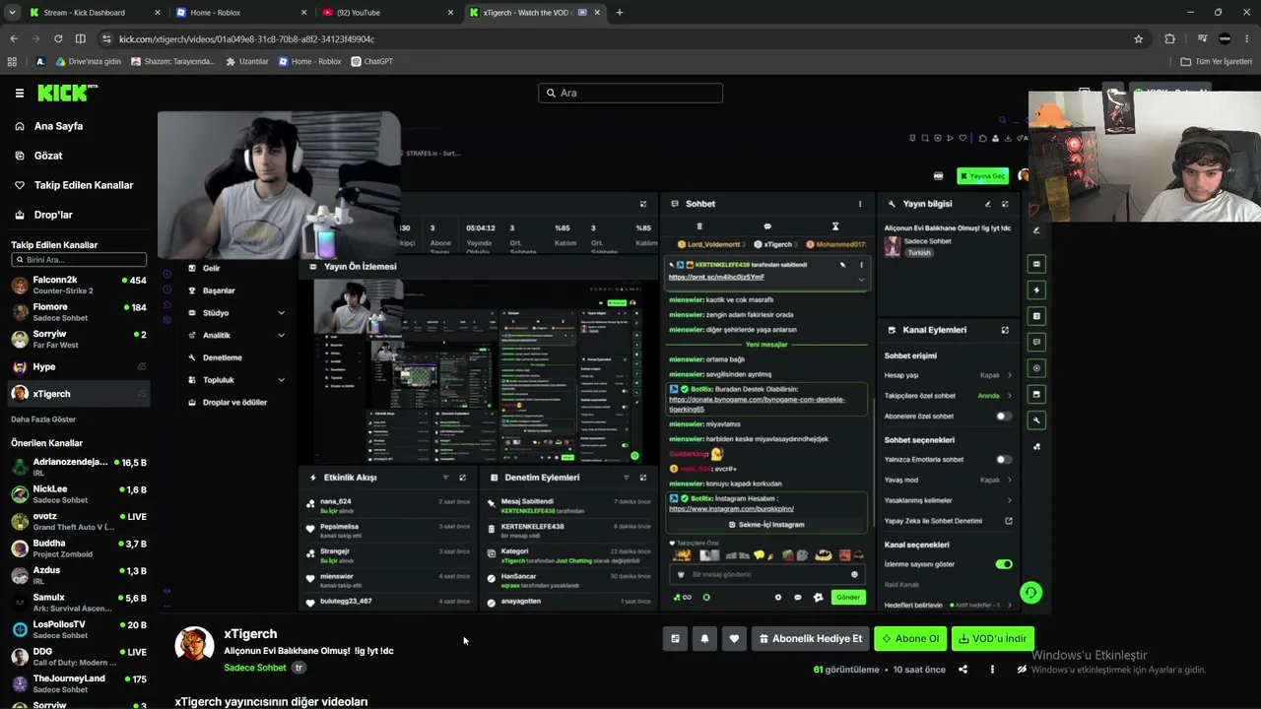Screen dimensions: 1261x709
Task: Reload the page with the browser refresh icon
Action: click(58, 38)
